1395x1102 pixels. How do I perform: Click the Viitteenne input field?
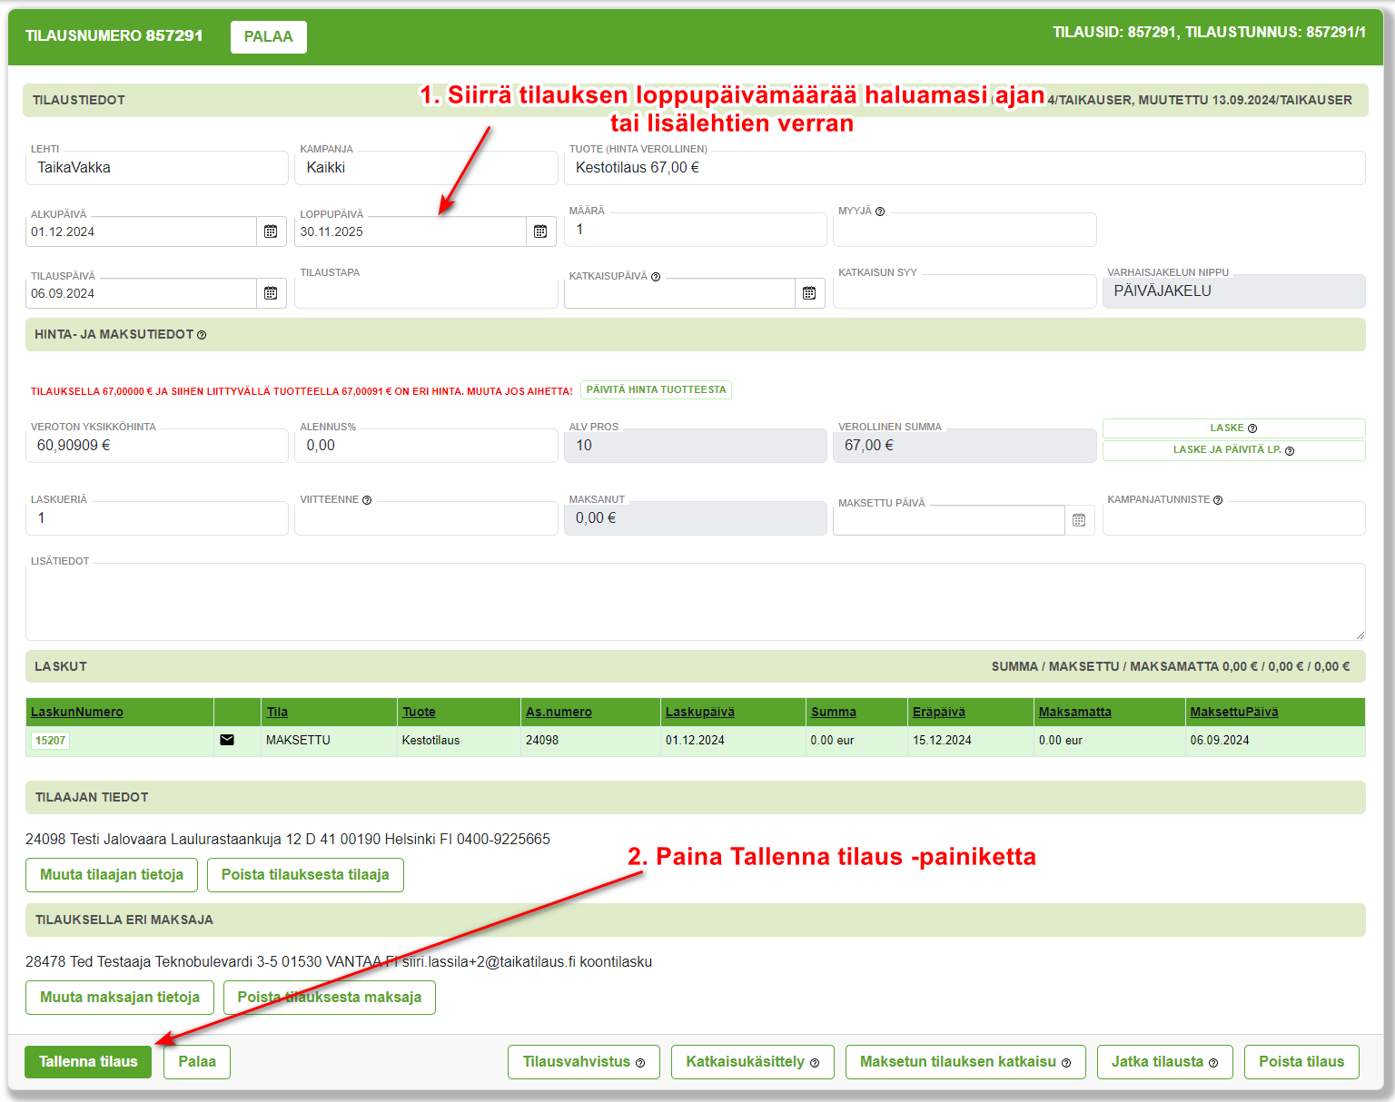coord(426,518)
